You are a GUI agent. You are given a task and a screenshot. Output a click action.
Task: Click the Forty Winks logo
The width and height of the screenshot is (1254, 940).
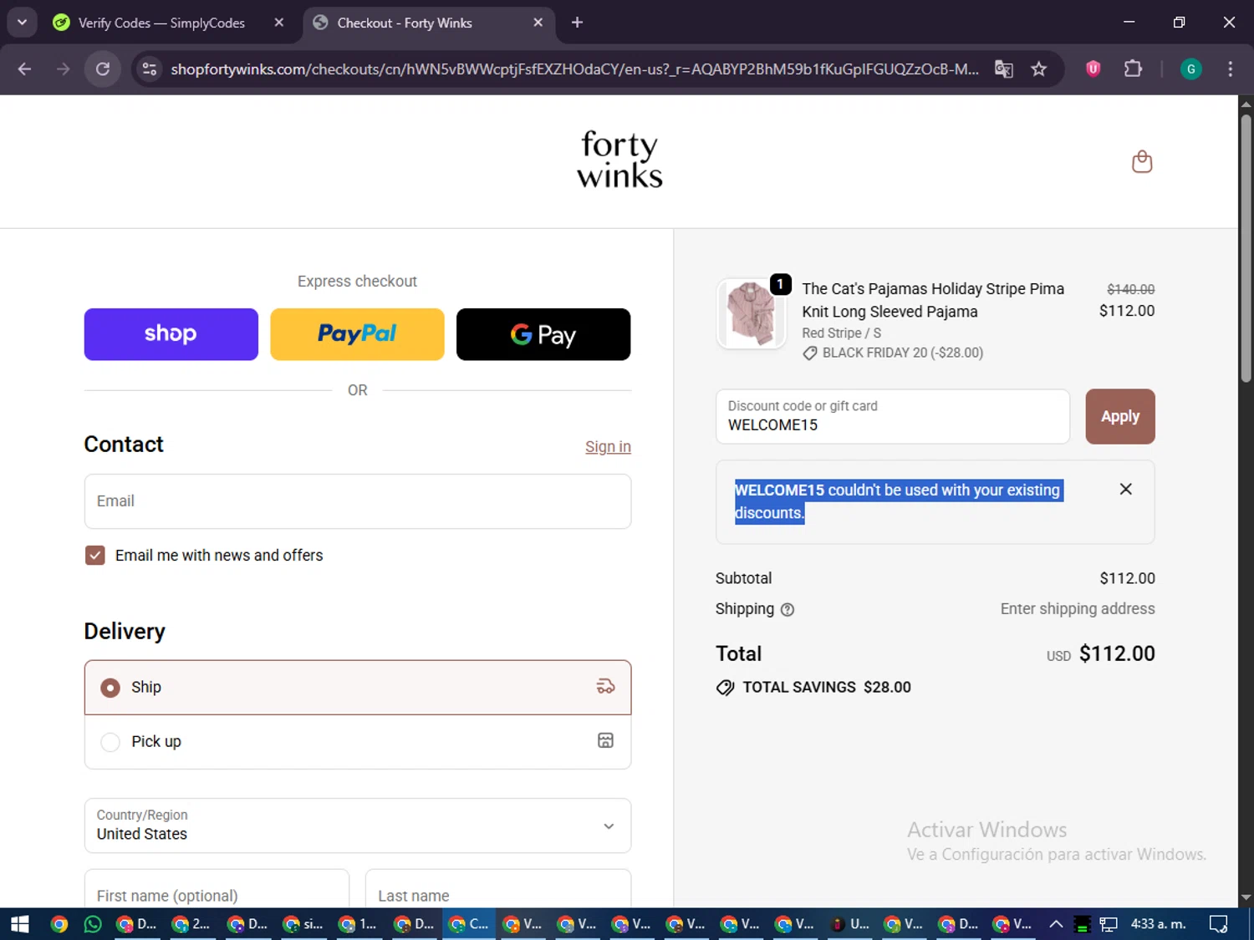[619, 159]
